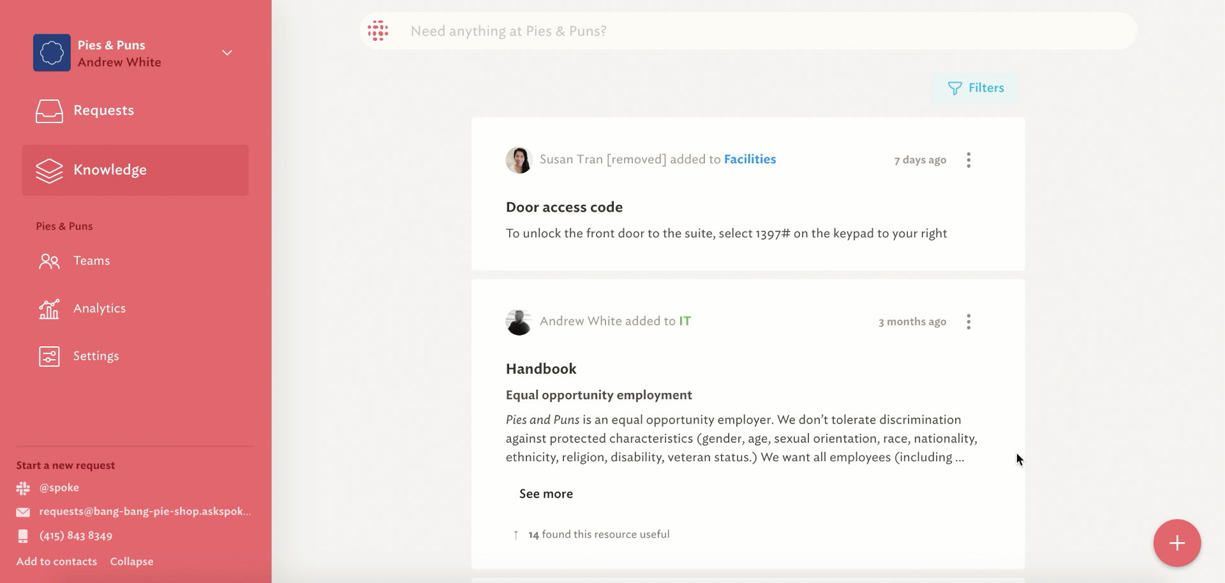Click Andrew White's avatar photo

click(519, 322)
